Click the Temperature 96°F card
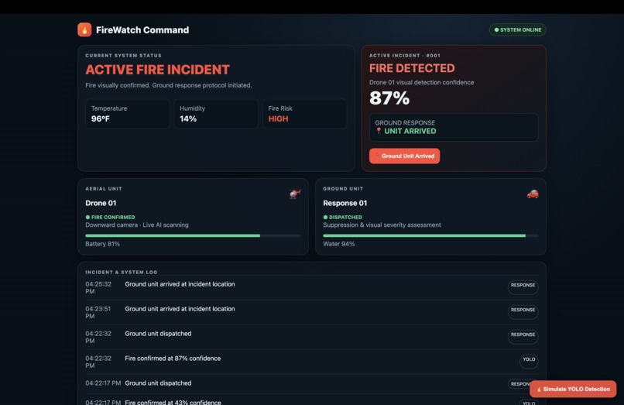 pos(127,114)
